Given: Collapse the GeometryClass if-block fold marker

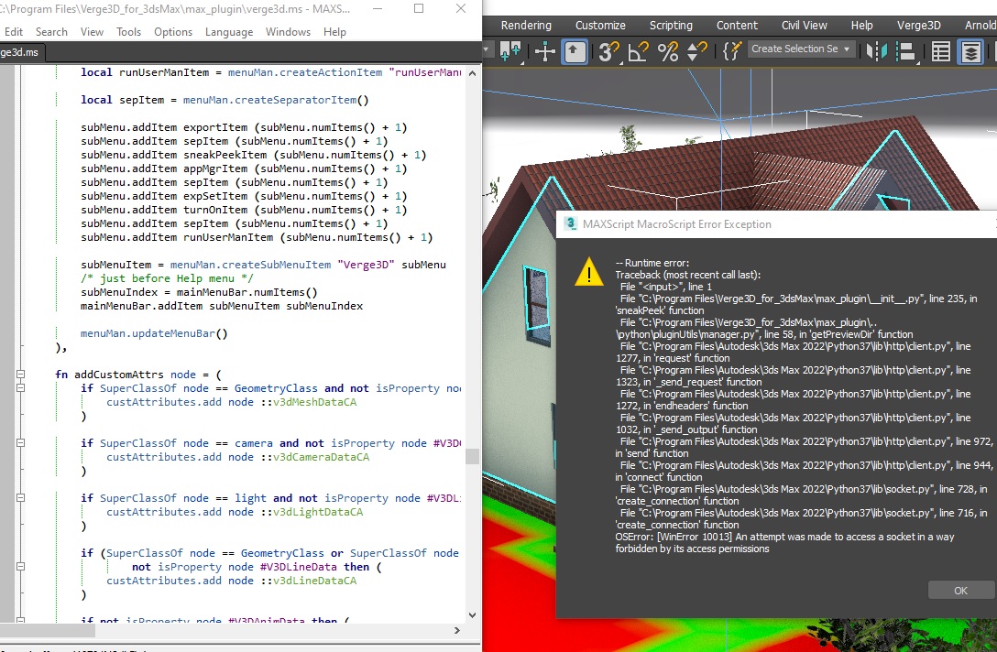Looking at the screenshot, I should click(20, 387).
